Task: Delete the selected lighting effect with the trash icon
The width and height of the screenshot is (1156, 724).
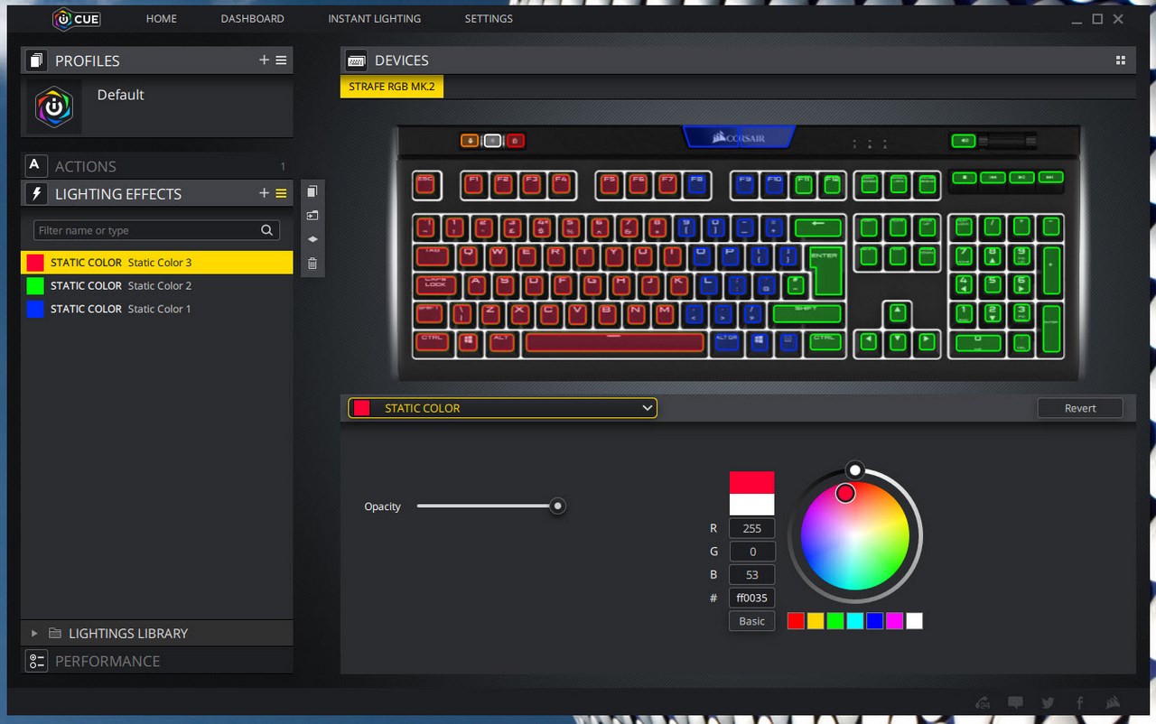Action: tap(312, 264)
